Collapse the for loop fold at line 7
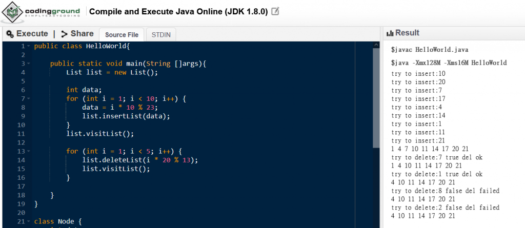Screen dimensions: 525x228 (29, 99)
